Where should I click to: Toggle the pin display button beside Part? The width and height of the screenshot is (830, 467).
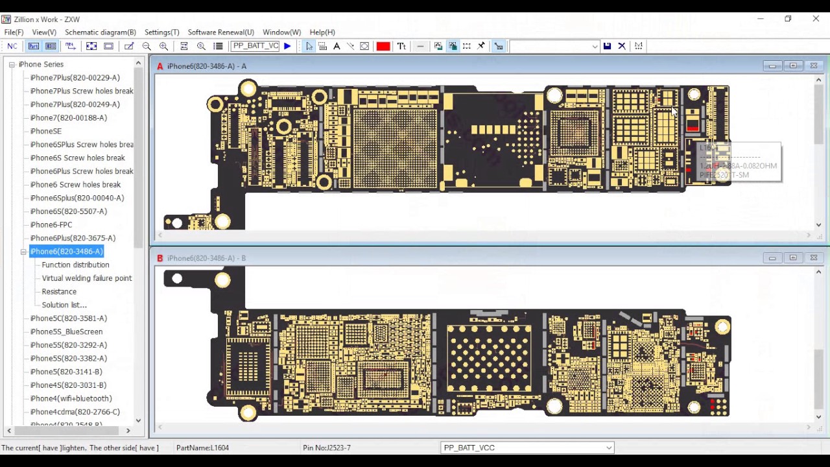click(51, 46)
